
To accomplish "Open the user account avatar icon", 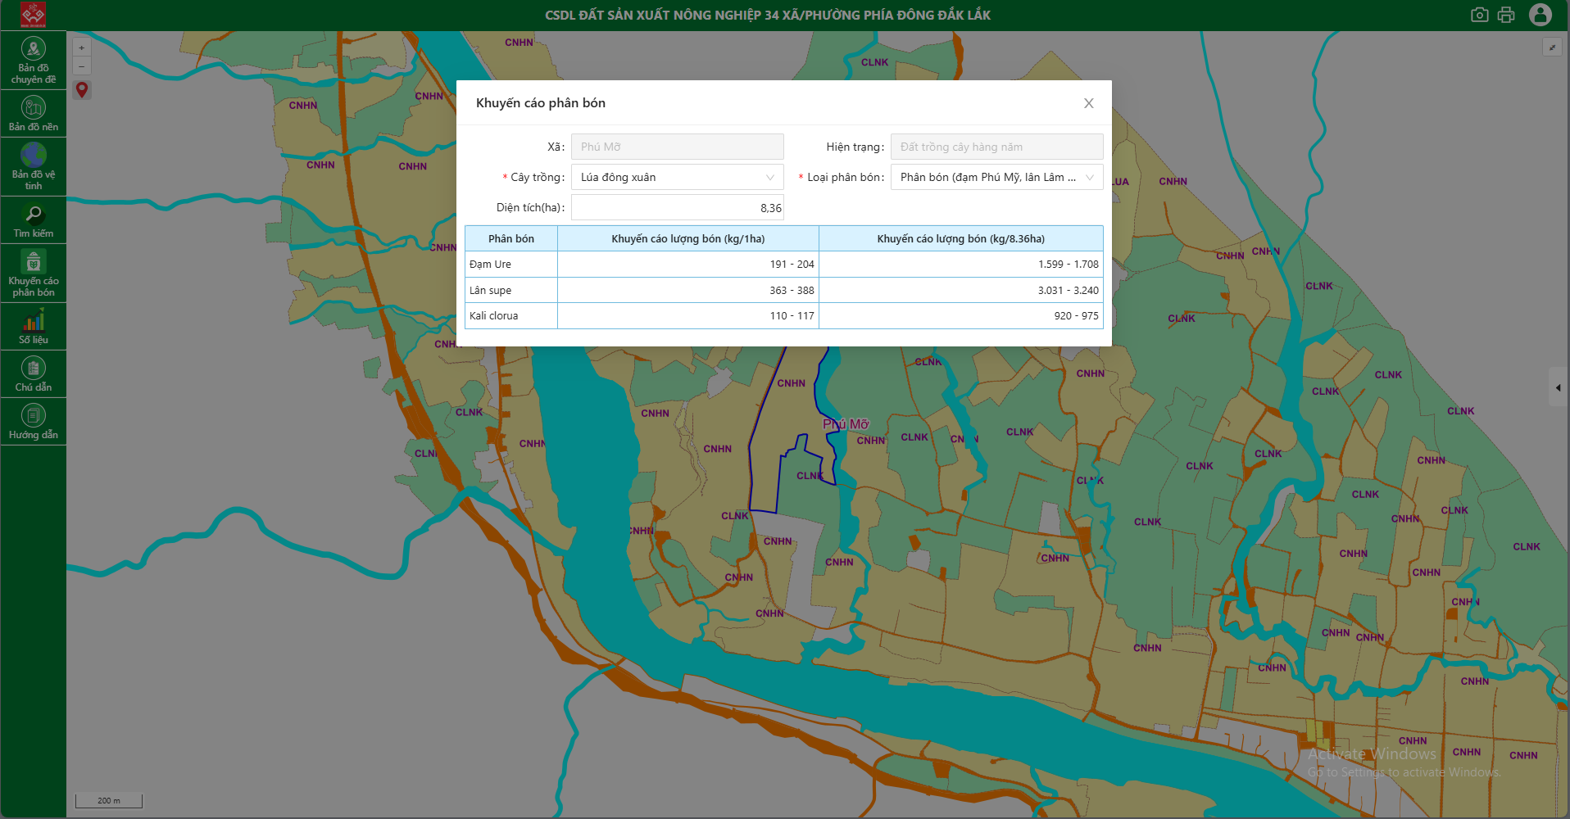I will [1541, 15].
